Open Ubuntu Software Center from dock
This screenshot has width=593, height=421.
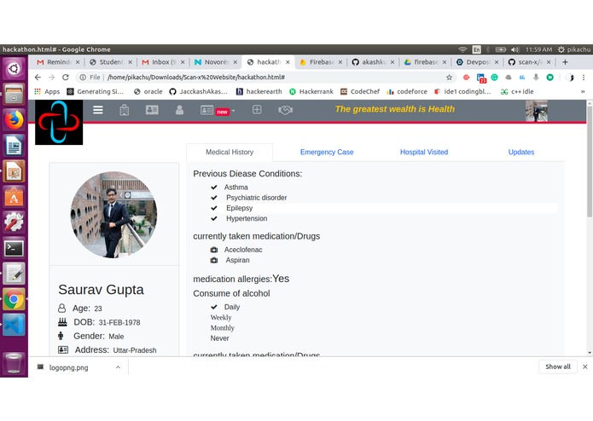click(x=14, y=197)
